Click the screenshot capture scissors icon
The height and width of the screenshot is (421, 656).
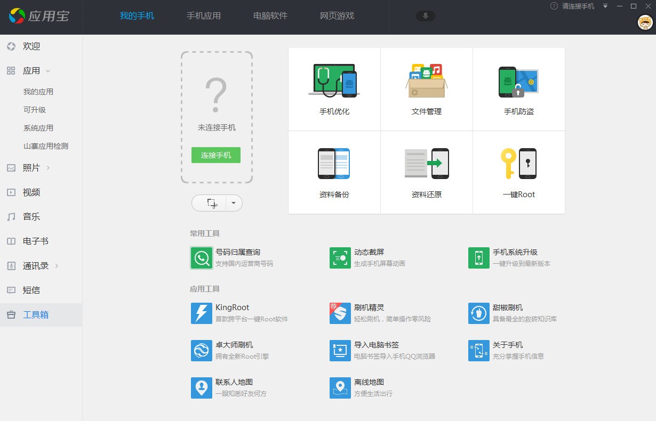click(212, 203)
